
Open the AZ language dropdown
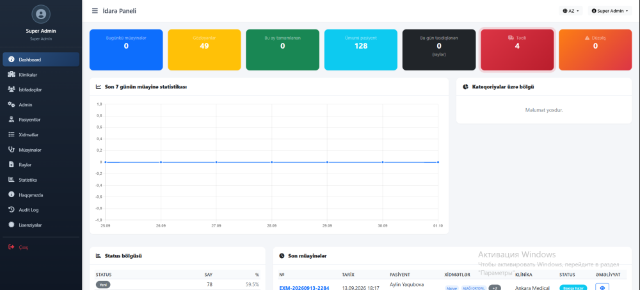tap(571, 11)
